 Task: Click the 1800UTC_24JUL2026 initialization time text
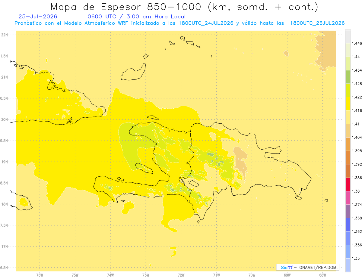[206, 23]
